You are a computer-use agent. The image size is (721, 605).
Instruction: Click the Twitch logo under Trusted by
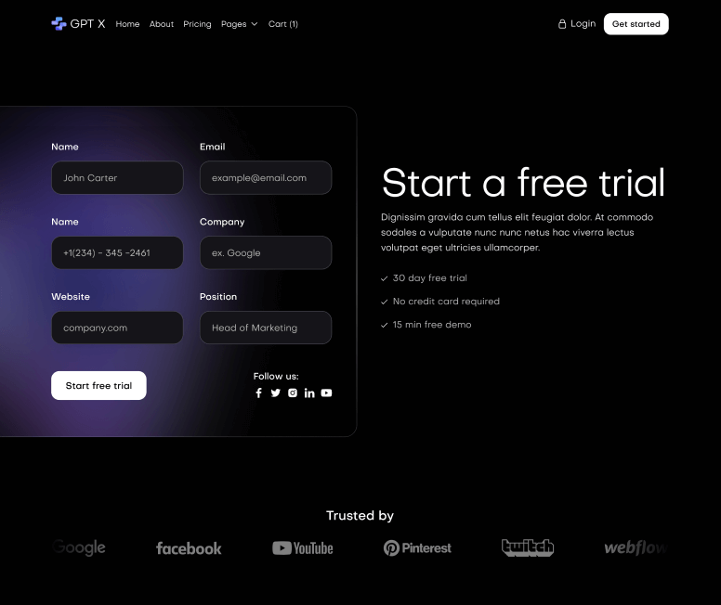click(528, 547)
